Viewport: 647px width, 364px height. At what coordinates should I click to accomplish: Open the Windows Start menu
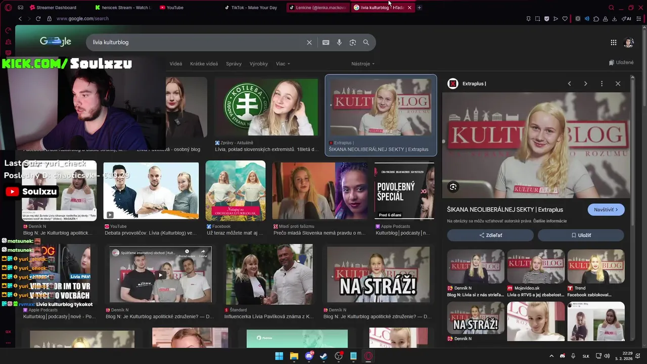(x=279, y=356)
